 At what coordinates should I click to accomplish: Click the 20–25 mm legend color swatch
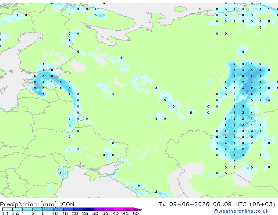[78, 209]
